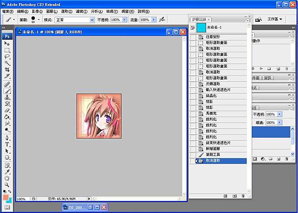Screen dimensions: 298x213
Task: Open the 視窗 (Window) menu
Action: 128,11
